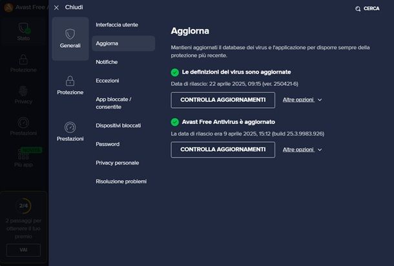Viewport: 394px width, 266px height.
Task: Click the Aggiorna page heading
Action: click(190, 31)
